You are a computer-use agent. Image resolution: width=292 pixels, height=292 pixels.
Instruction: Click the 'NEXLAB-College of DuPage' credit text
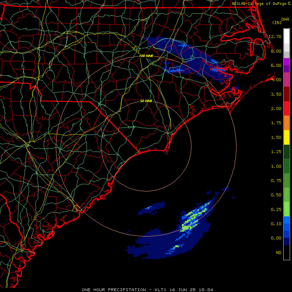tap(259, 4)
